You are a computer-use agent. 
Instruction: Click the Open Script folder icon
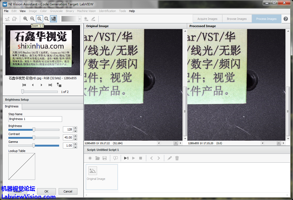(97, 158)
